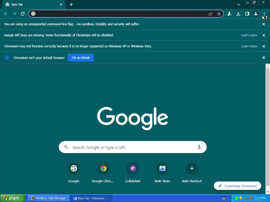
Task: Select New Tab - Chromium taskbar button
Action: [x=91, y=198]
